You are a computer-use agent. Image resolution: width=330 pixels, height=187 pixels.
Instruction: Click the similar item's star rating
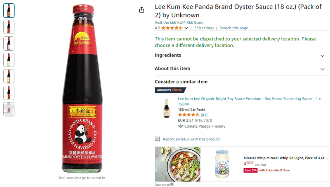point(189,115)
